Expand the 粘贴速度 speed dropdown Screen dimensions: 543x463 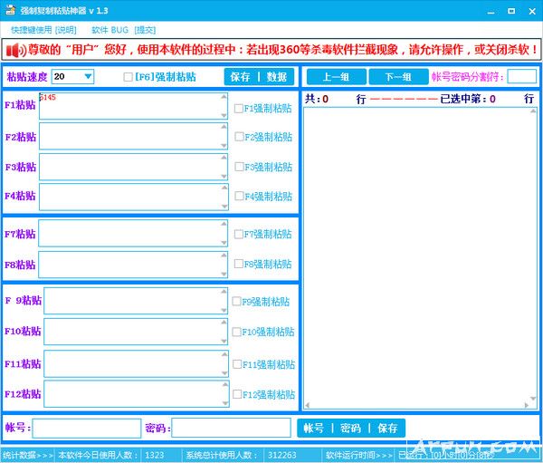point(88,77)
